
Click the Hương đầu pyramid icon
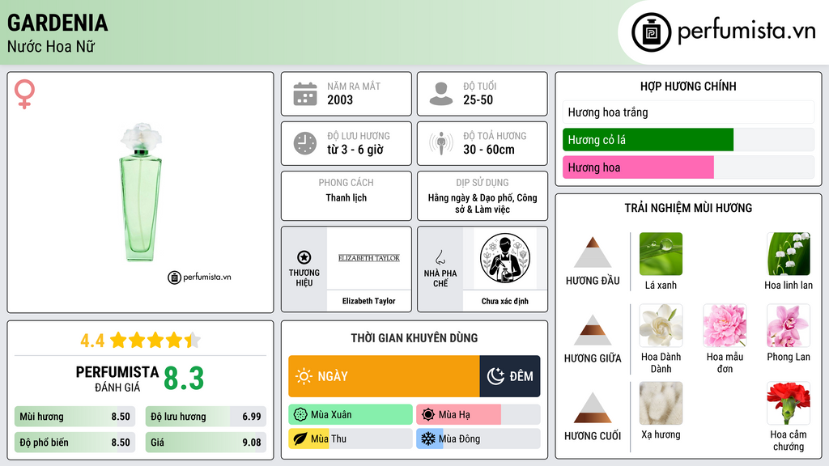pyautogui.click(x=593, y=252)
